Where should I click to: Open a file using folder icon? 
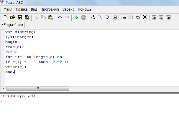13,17
